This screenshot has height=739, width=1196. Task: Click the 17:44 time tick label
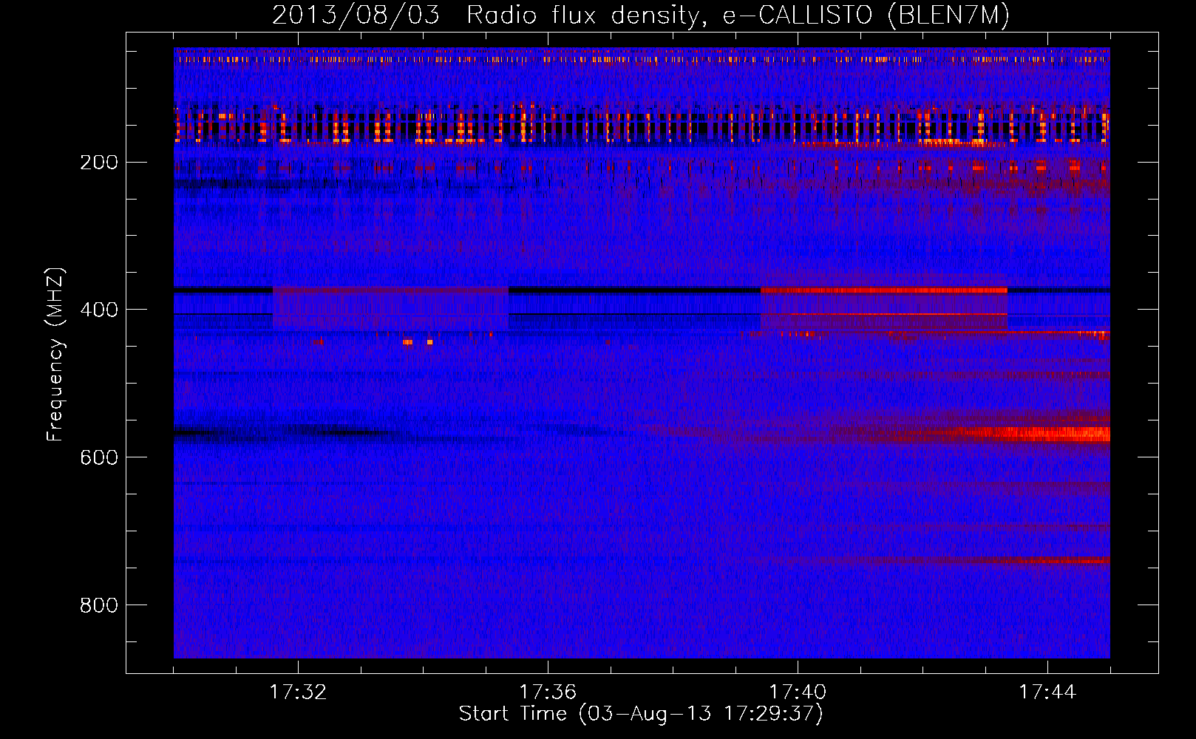[x=1047, y=692]
